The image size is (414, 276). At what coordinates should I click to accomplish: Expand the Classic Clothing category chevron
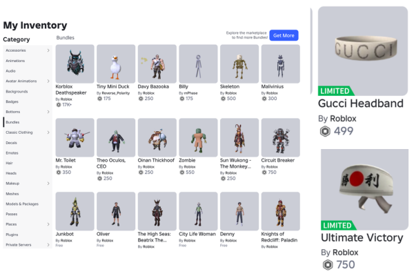(x=48, y=132)
